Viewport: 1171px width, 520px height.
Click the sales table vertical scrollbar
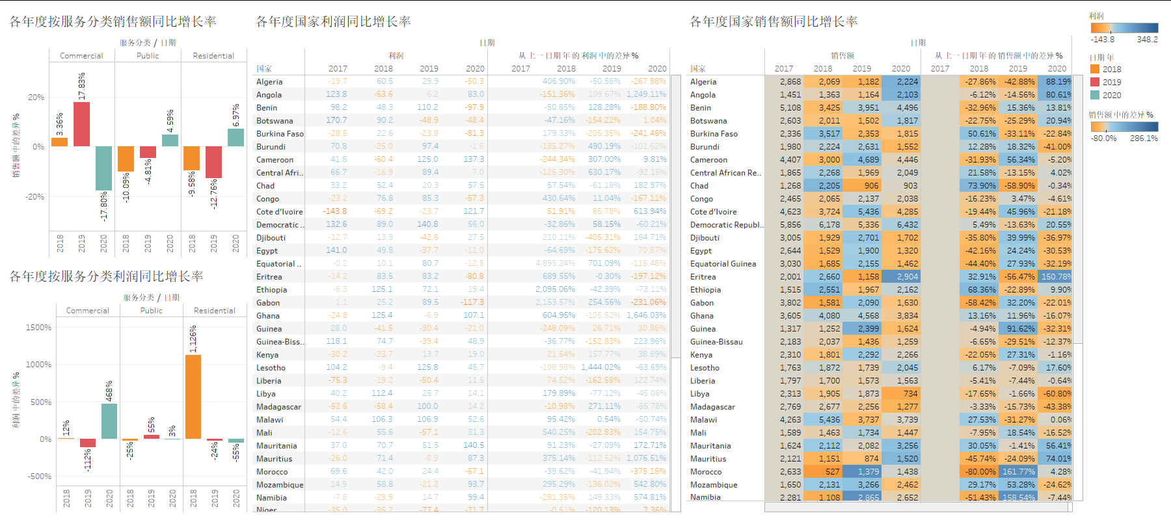coord(1077,208)
